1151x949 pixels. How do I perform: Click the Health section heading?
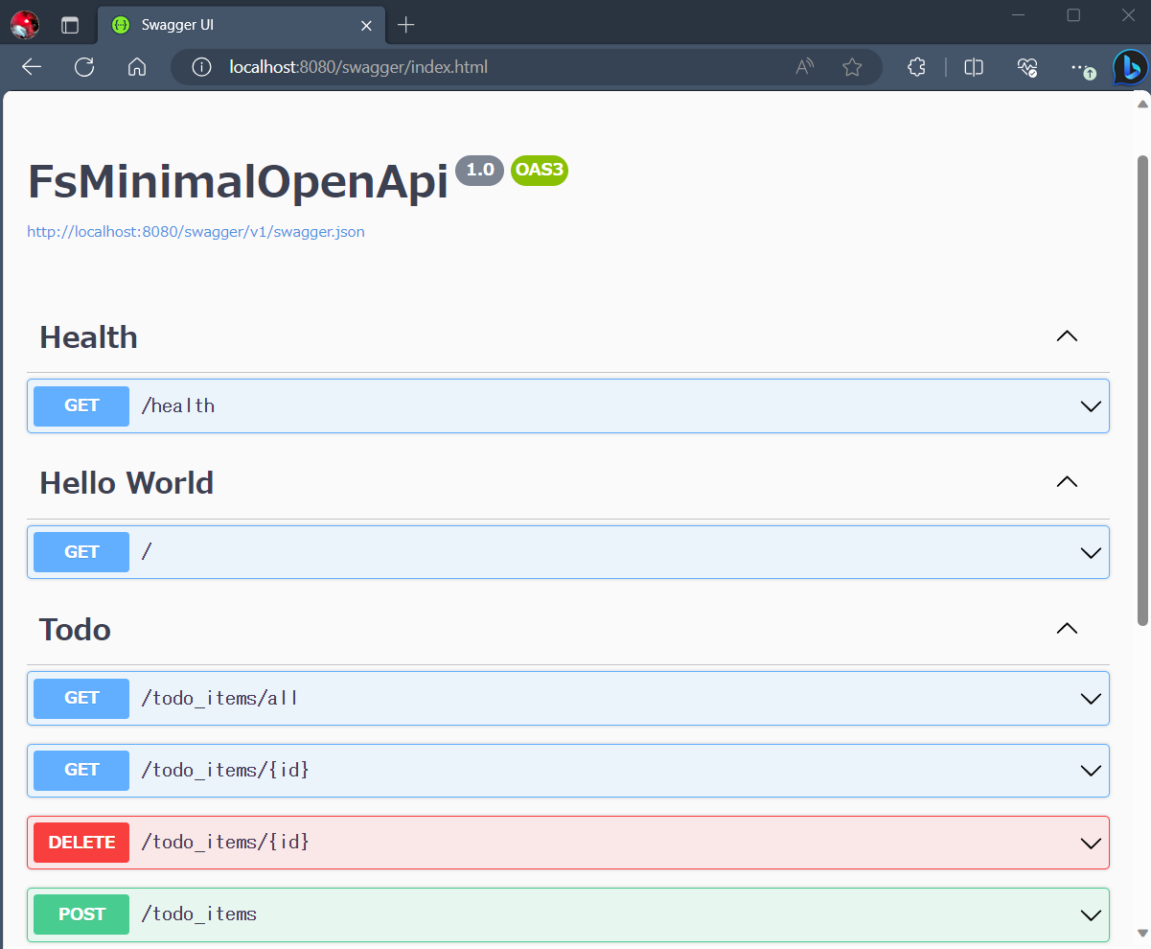[88, 337]
